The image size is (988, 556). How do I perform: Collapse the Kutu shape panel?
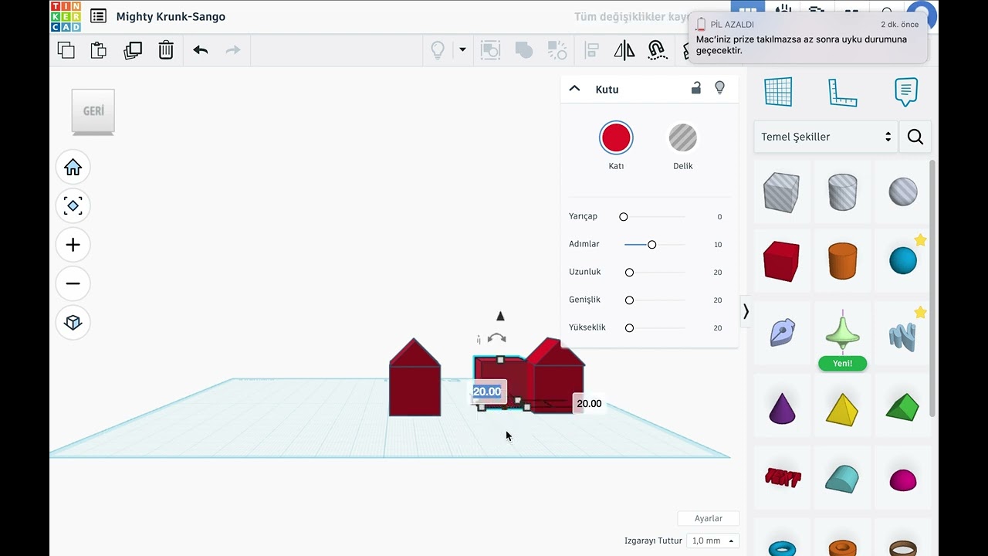coord(574,89)
